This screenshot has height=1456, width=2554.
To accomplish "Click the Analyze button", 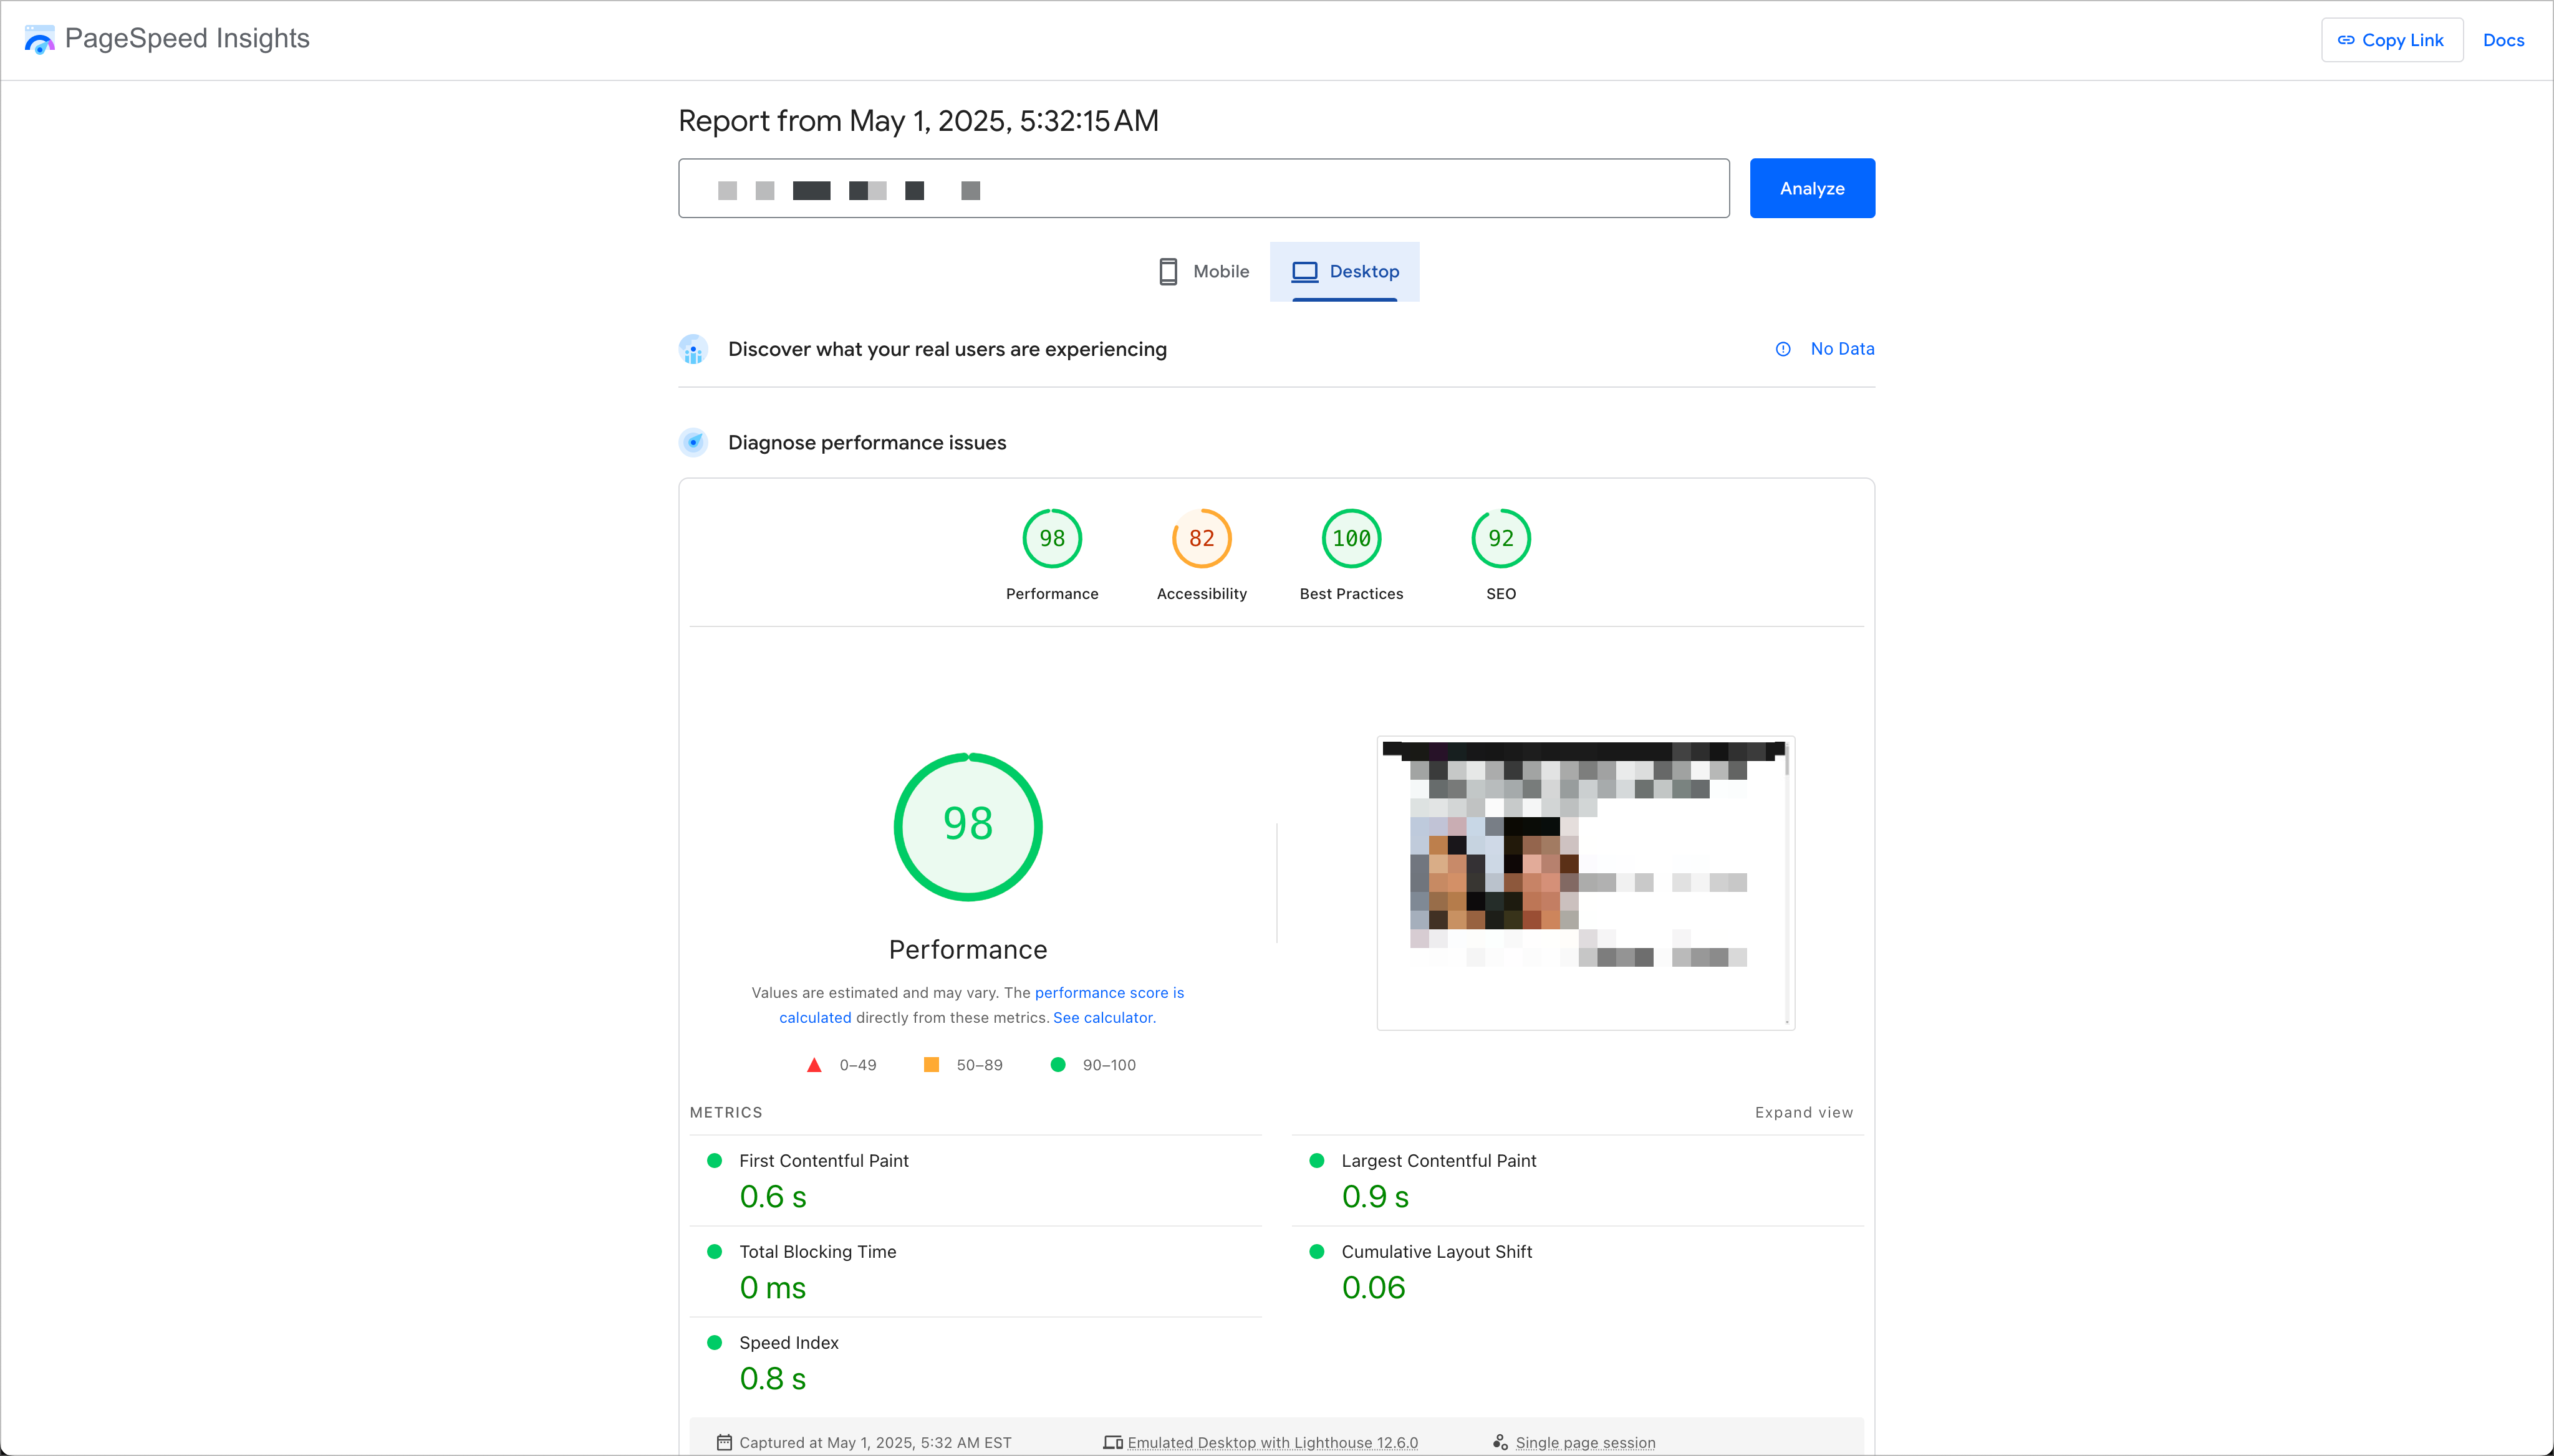I will pyautogui.click(x=1812, y=188).
